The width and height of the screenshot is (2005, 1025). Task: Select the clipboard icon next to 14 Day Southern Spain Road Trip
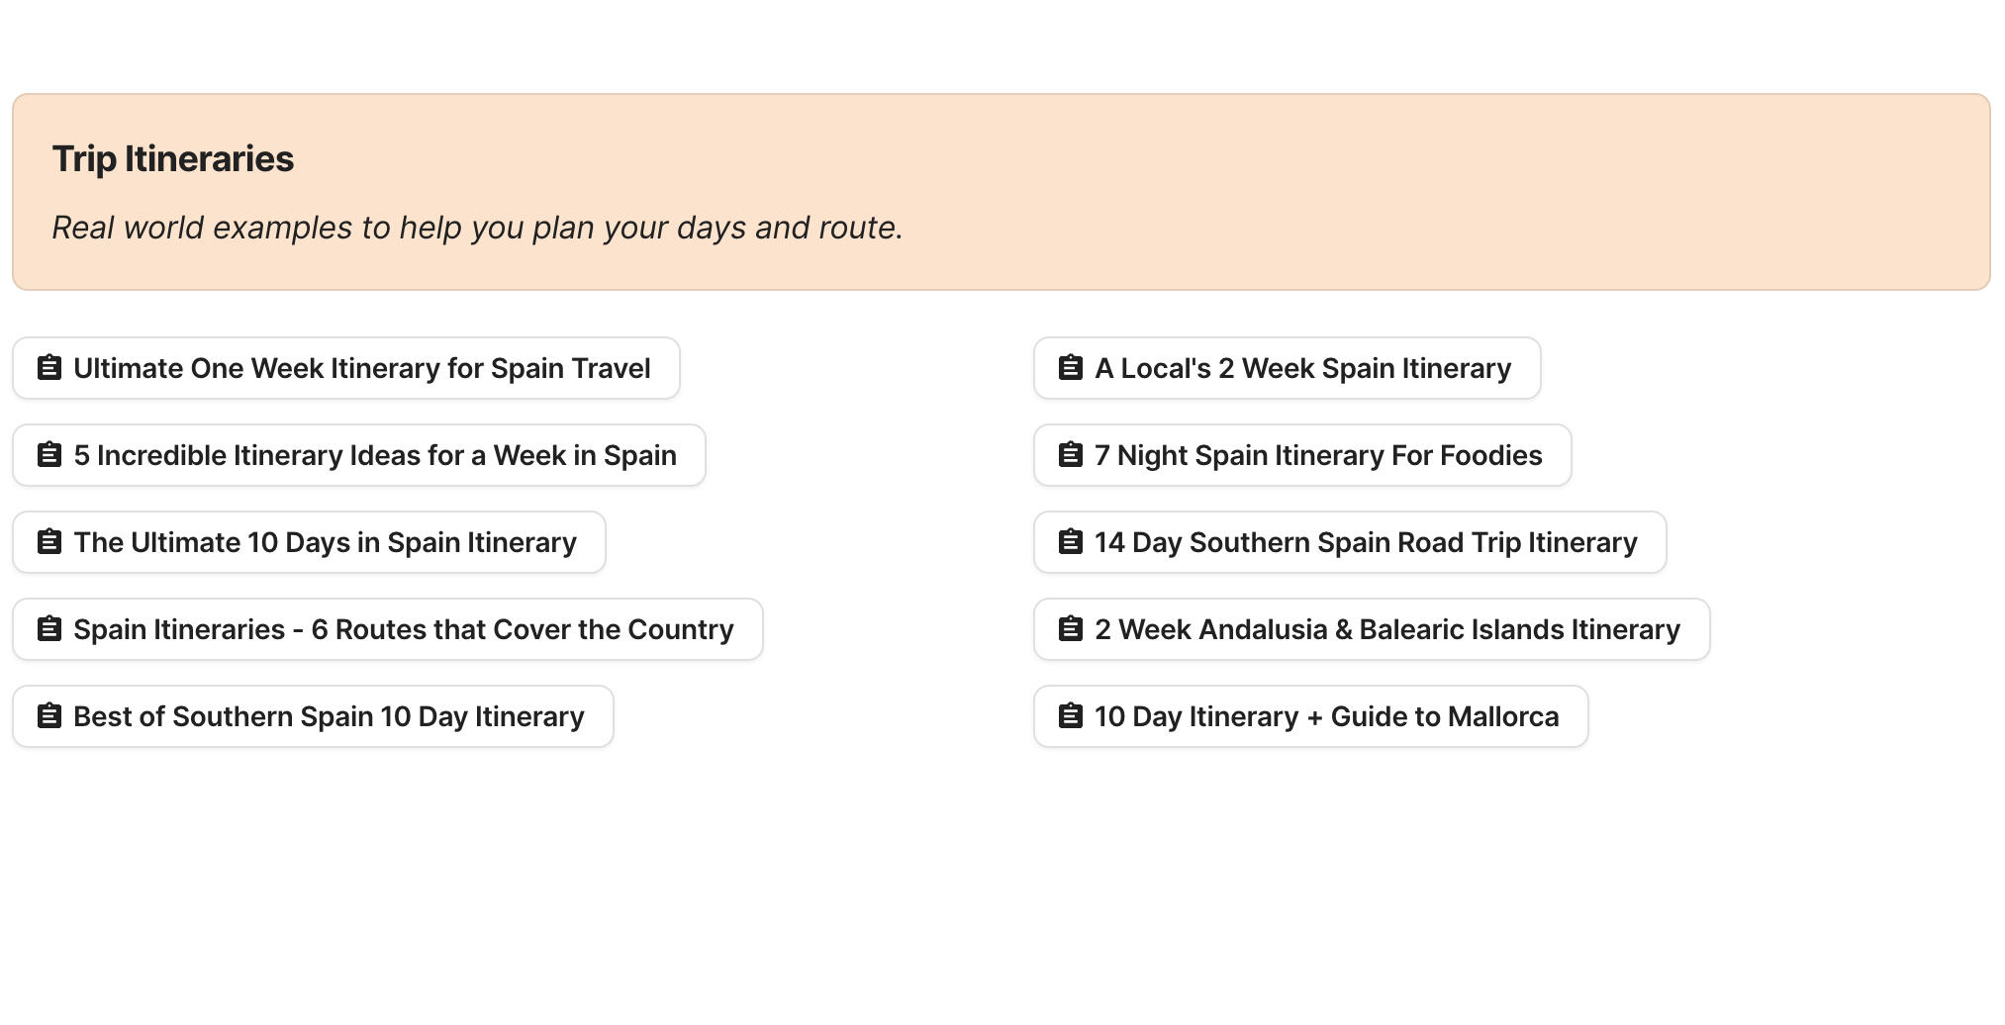coord(1070,541)
